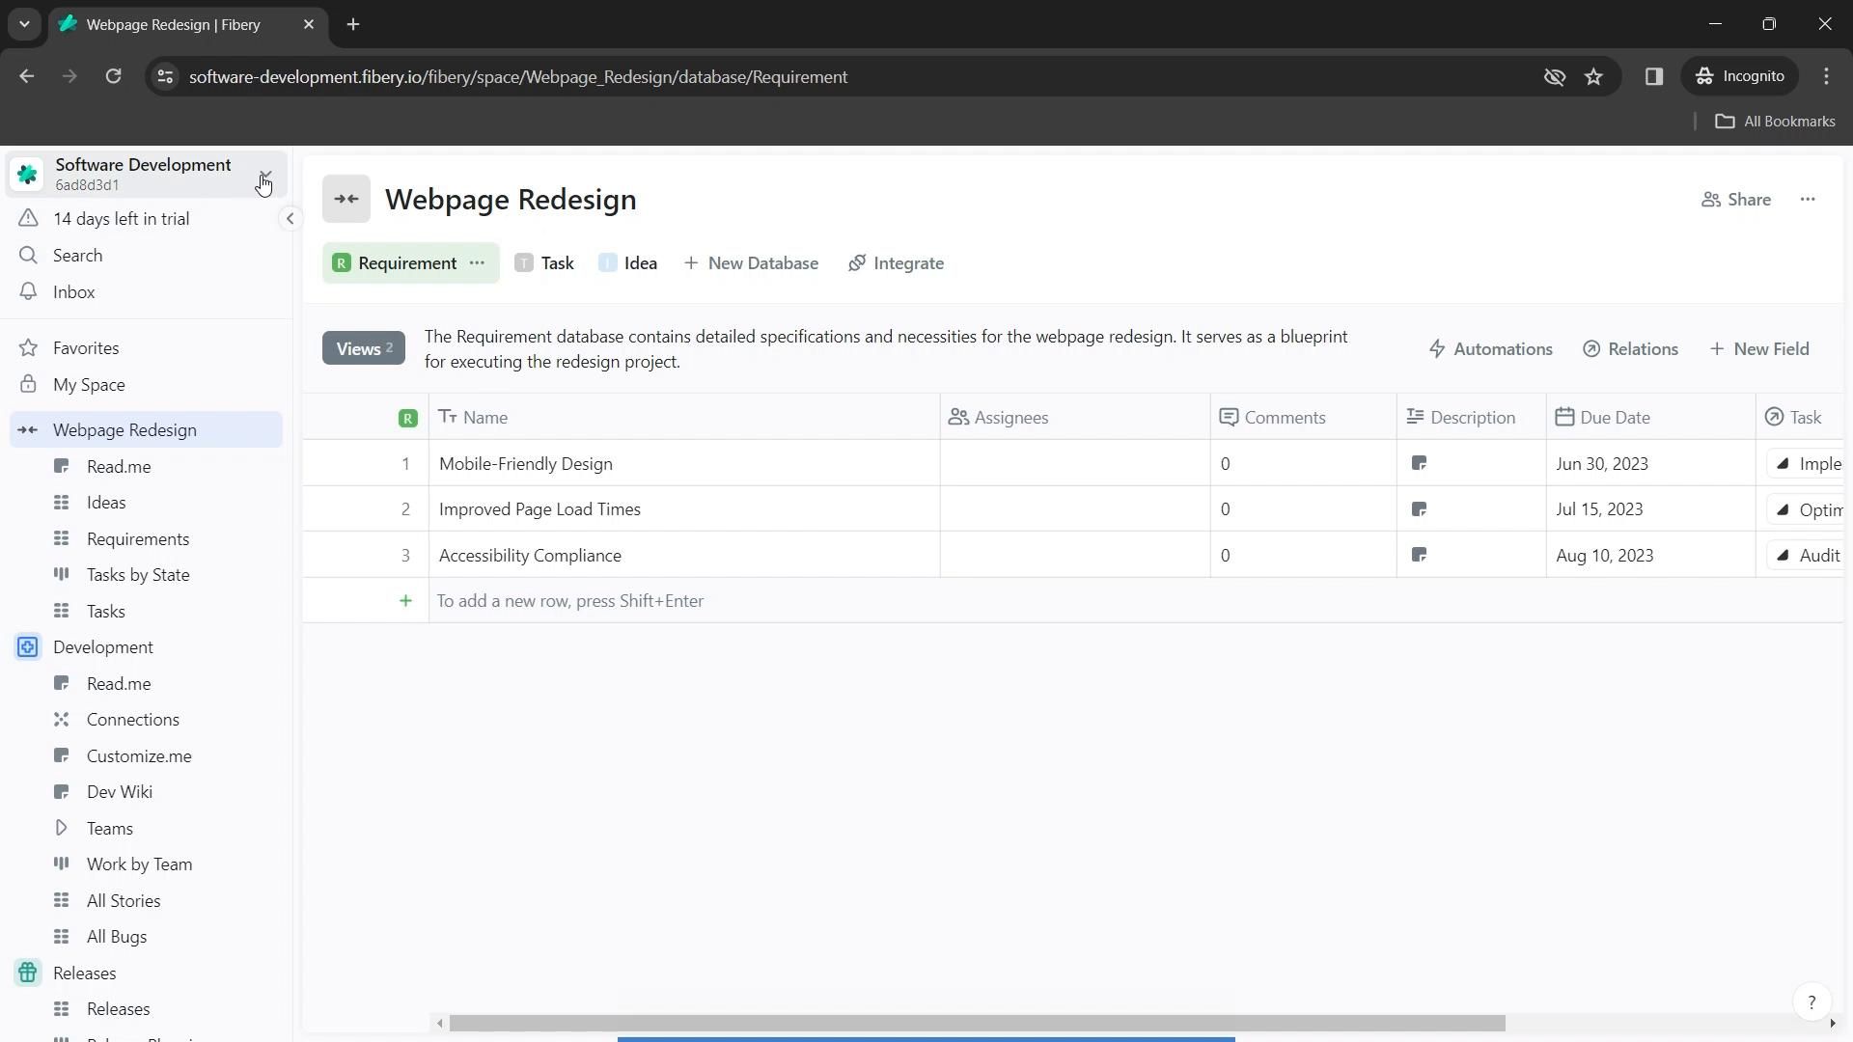Open the help question mark button
The width and height of the screenshot is (1853, 1042).
pos(1812,1002)
